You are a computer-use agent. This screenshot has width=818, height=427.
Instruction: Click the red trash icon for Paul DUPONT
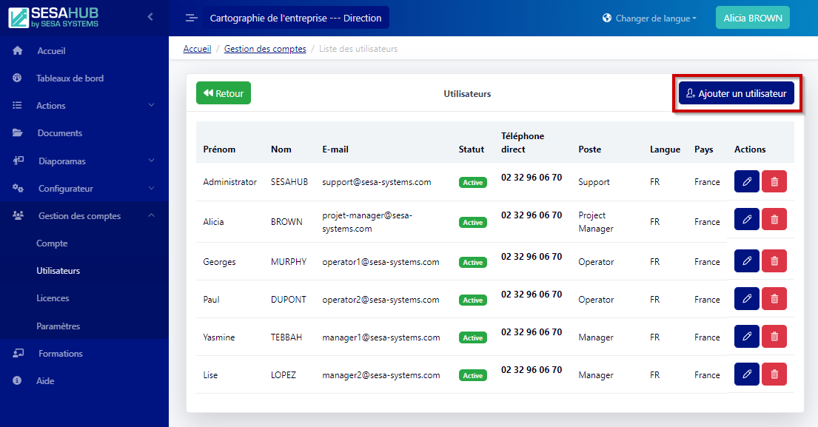[x=774, y=299]
